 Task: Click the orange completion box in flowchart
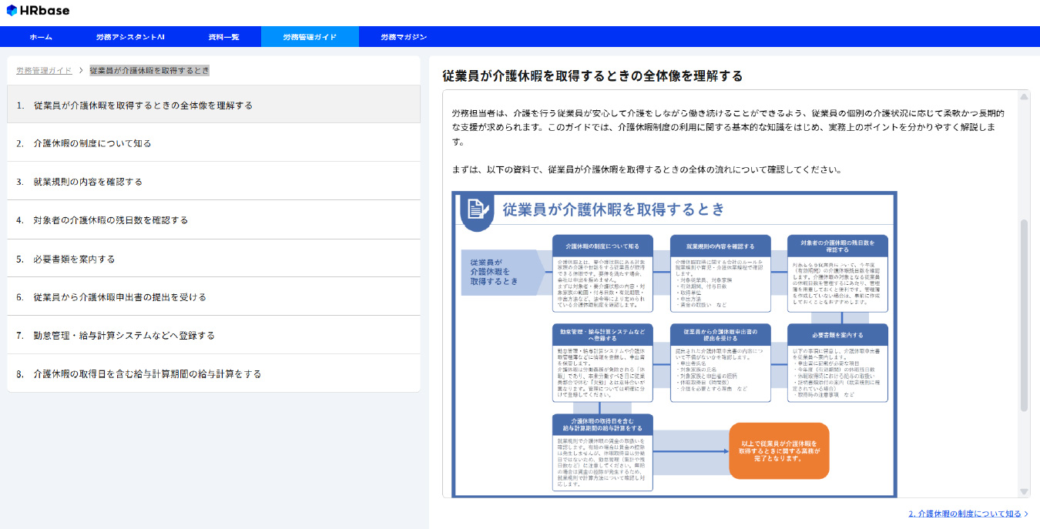tap(778, 450)
